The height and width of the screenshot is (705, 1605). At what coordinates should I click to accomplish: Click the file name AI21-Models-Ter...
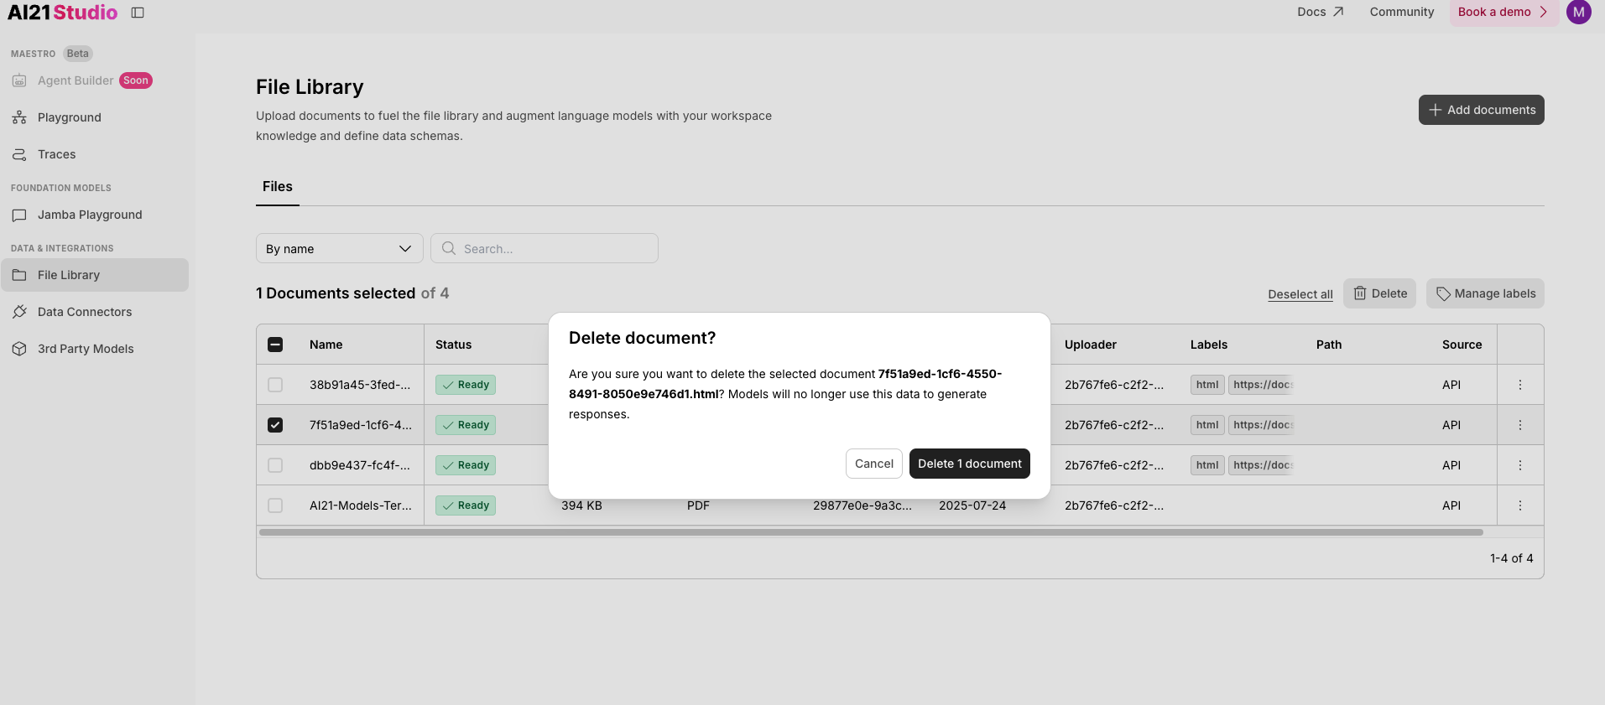361,505
